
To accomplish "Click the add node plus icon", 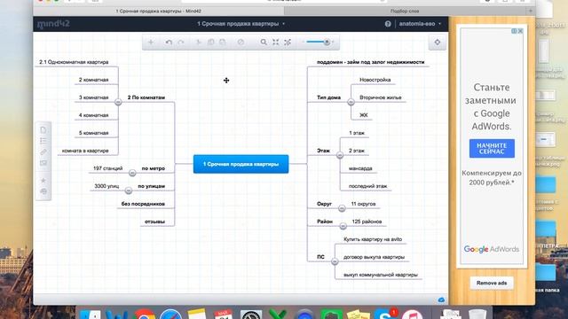I will coord(151,43).
